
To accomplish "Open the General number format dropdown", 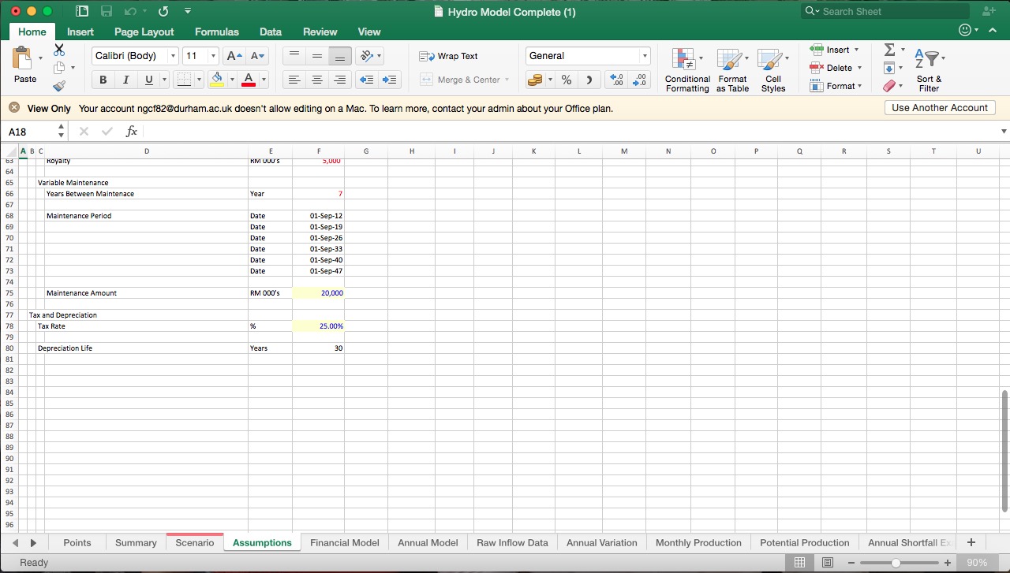I will 645,56.
